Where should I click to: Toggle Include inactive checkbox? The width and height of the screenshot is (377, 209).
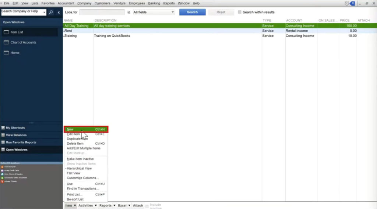147,206
